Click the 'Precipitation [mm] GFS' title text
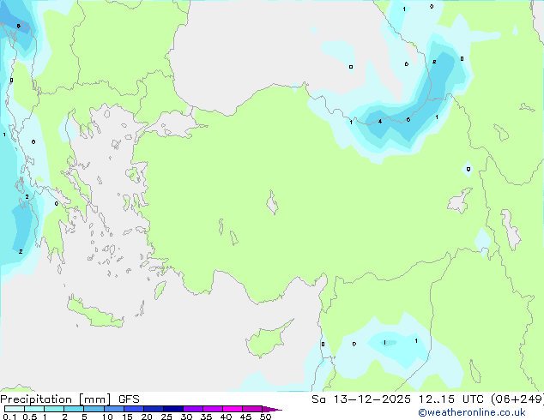544x420 pixels. point(70,399)
